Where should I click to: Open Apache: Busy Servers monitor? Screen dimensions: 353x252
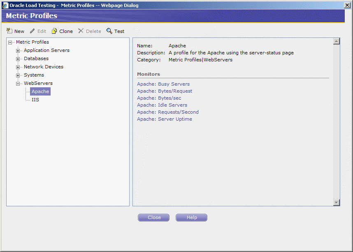pos(163,84)
